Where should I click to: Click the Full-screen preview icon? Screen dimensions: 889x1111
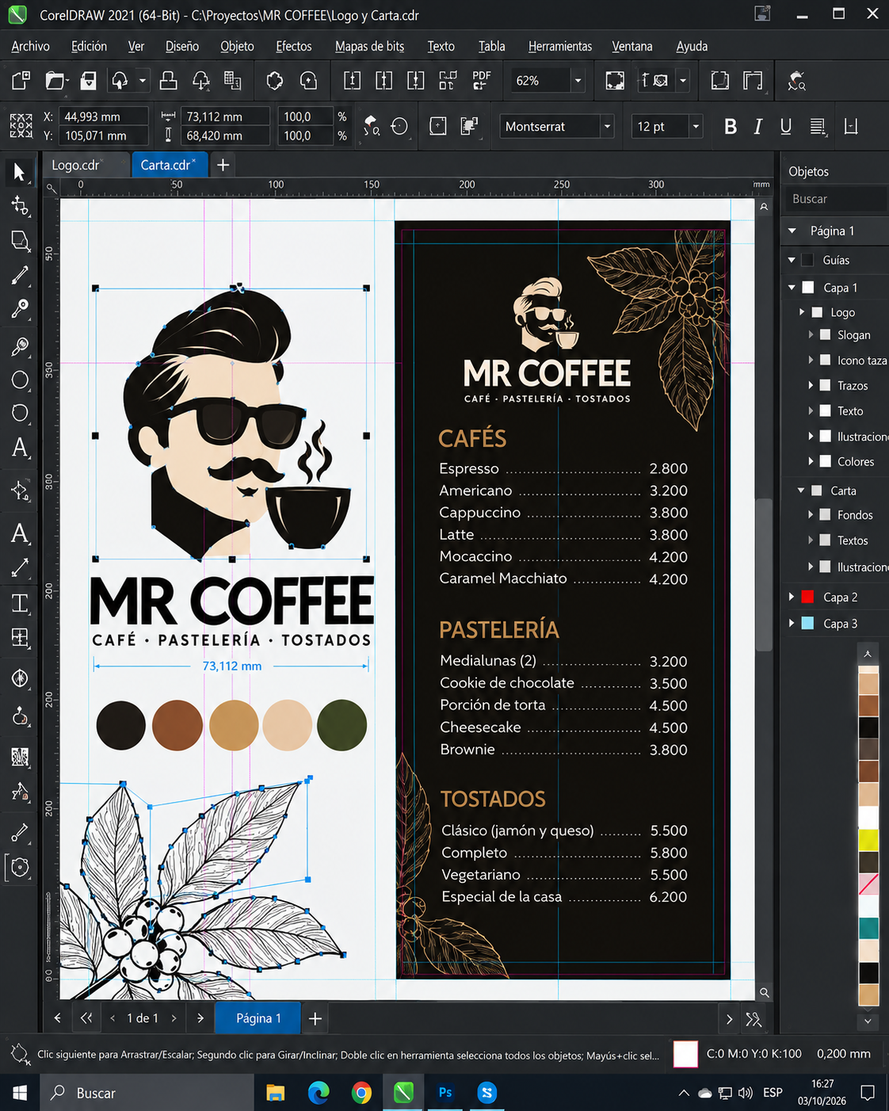(614, 81)
